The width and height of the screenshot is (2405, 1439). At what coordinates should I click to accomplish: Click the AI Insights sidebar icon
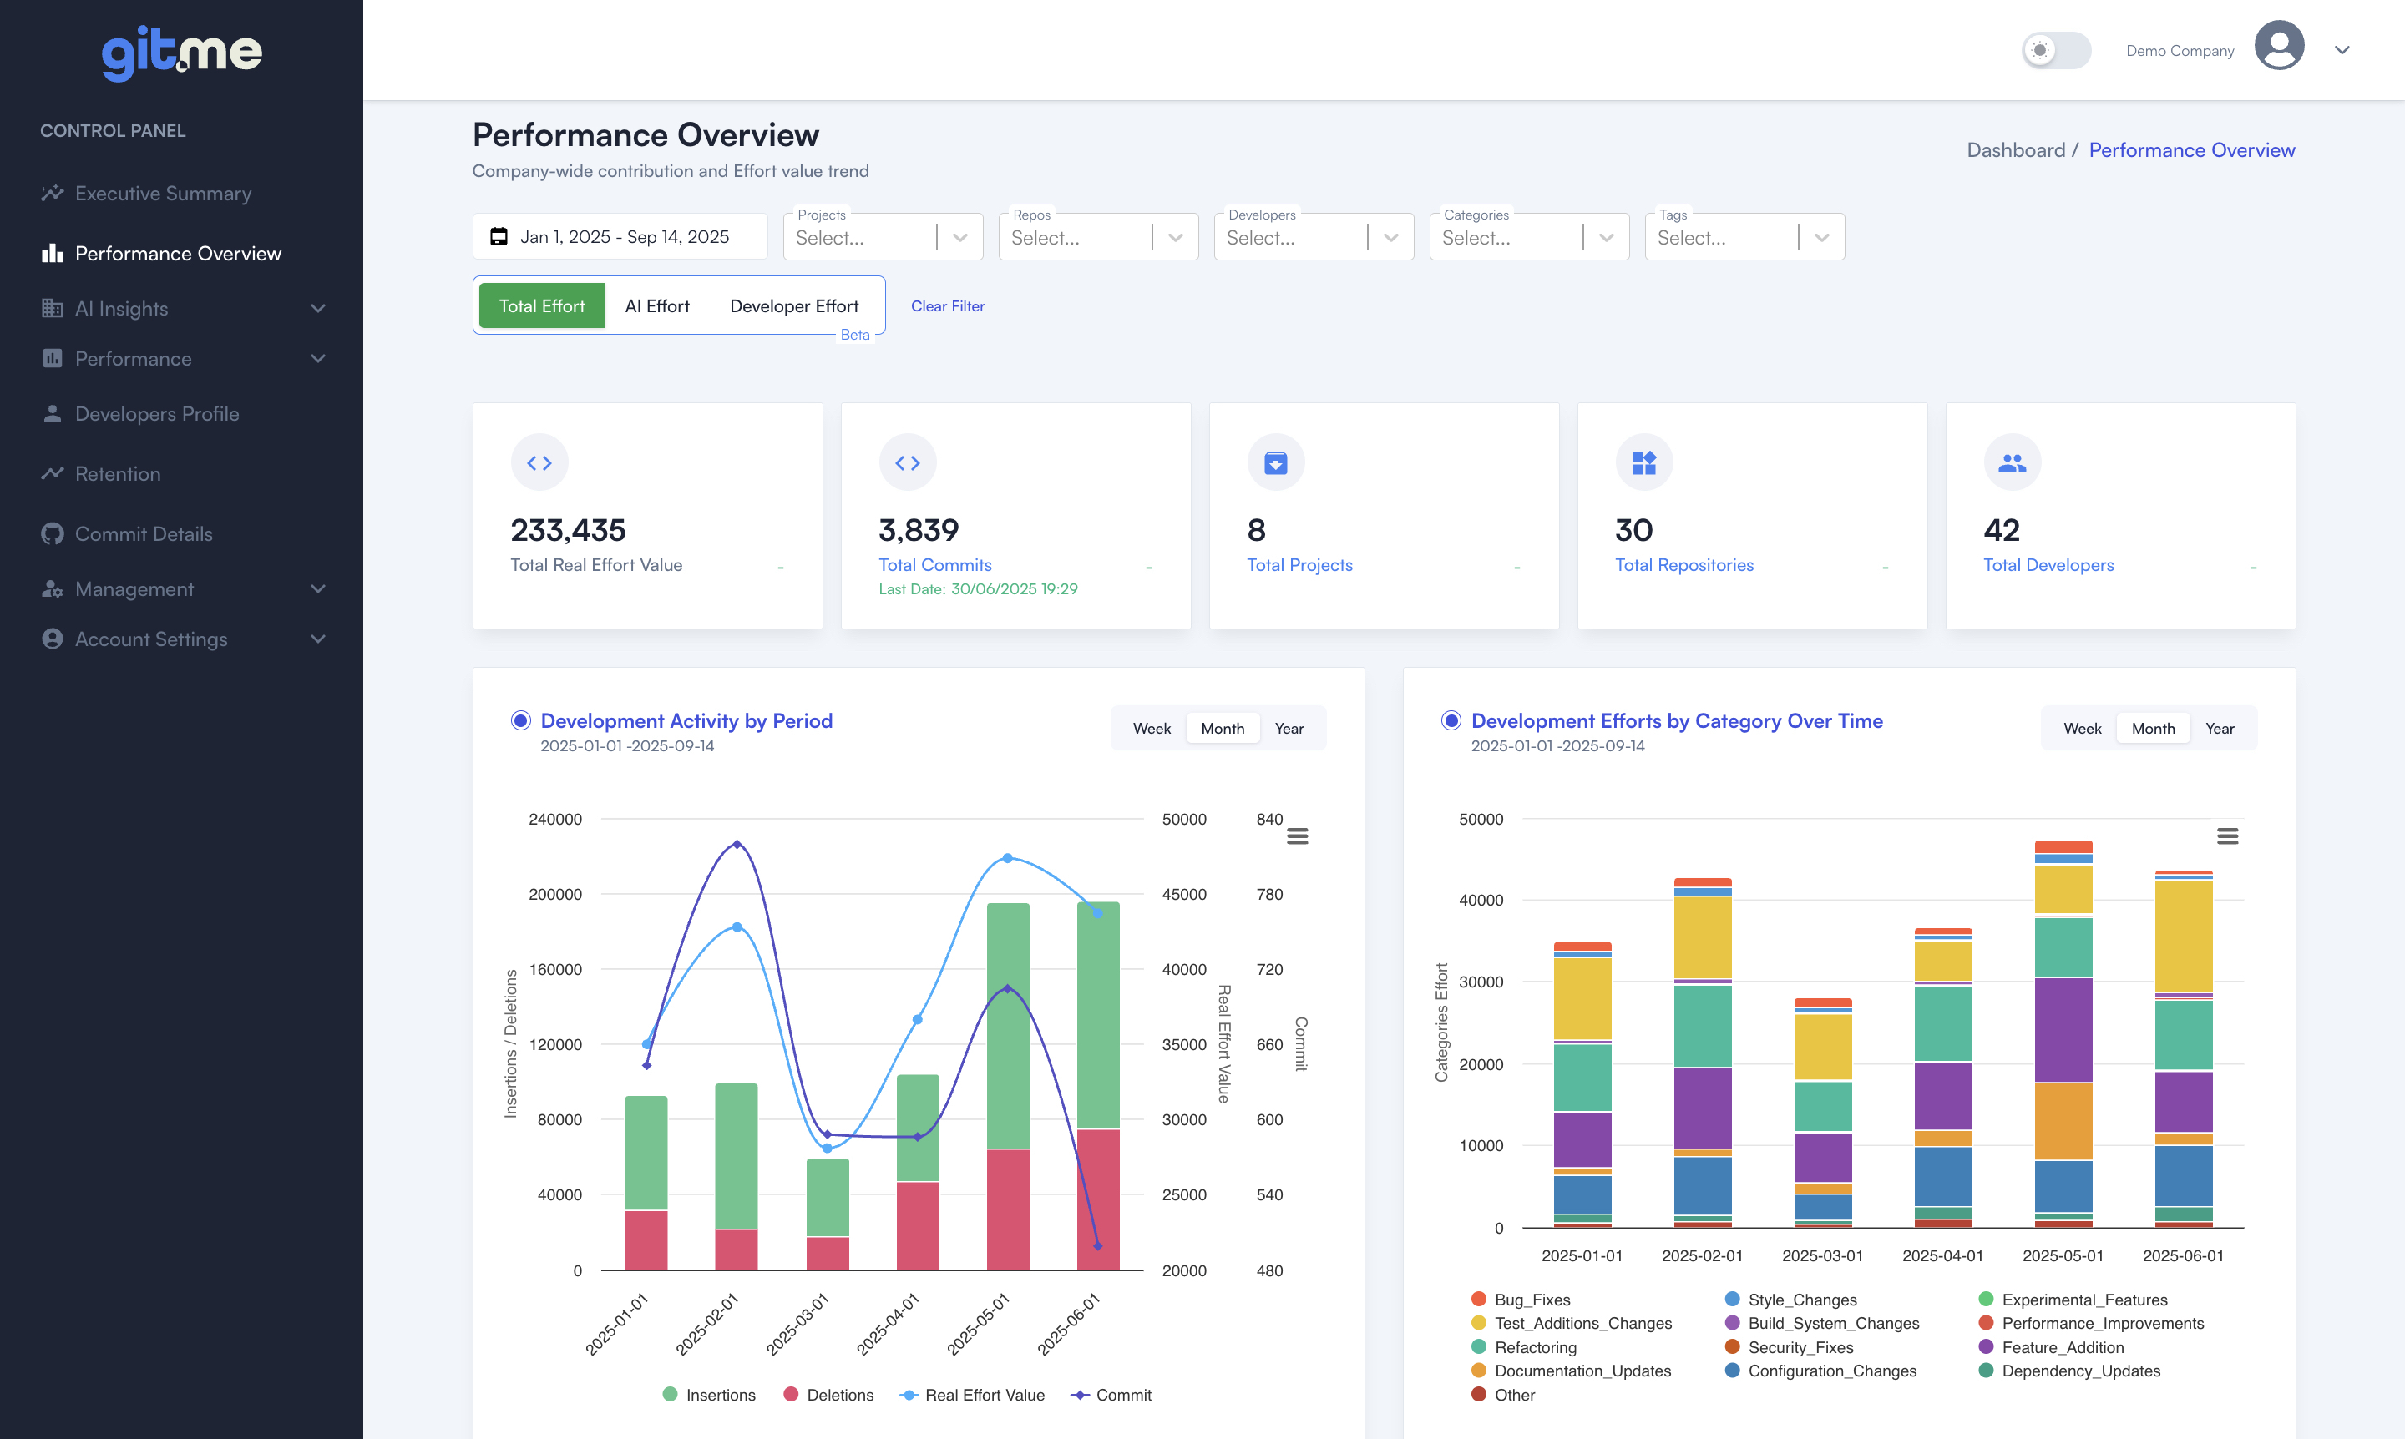tap(53, 308)
